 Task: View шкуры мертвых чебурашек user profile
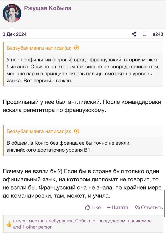[43, 221]
